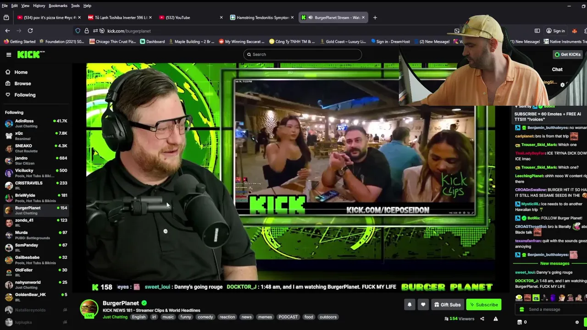Report stream with warning triangle icon
The image size is (587, 330).
pos(496,319)
